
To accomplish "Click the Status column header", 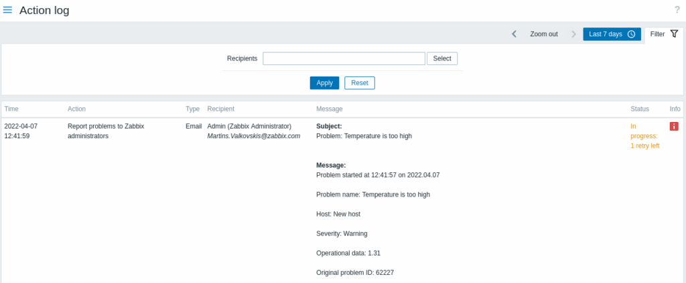I will [x=640, y=109].
